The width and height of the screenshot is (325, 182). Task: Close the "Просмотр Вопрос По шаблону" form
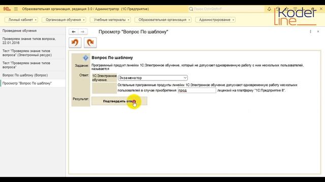(x=318, y=31)
